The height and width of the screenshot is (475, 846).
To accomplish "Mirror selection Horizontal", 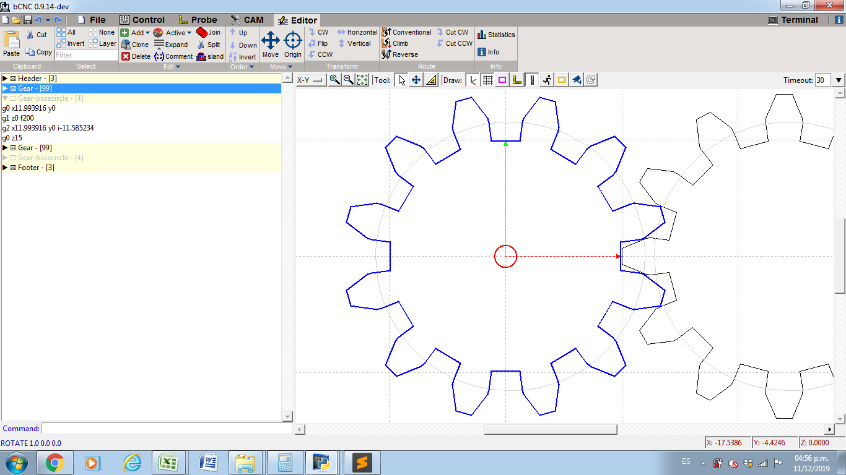I will click(x=357, y=32).
